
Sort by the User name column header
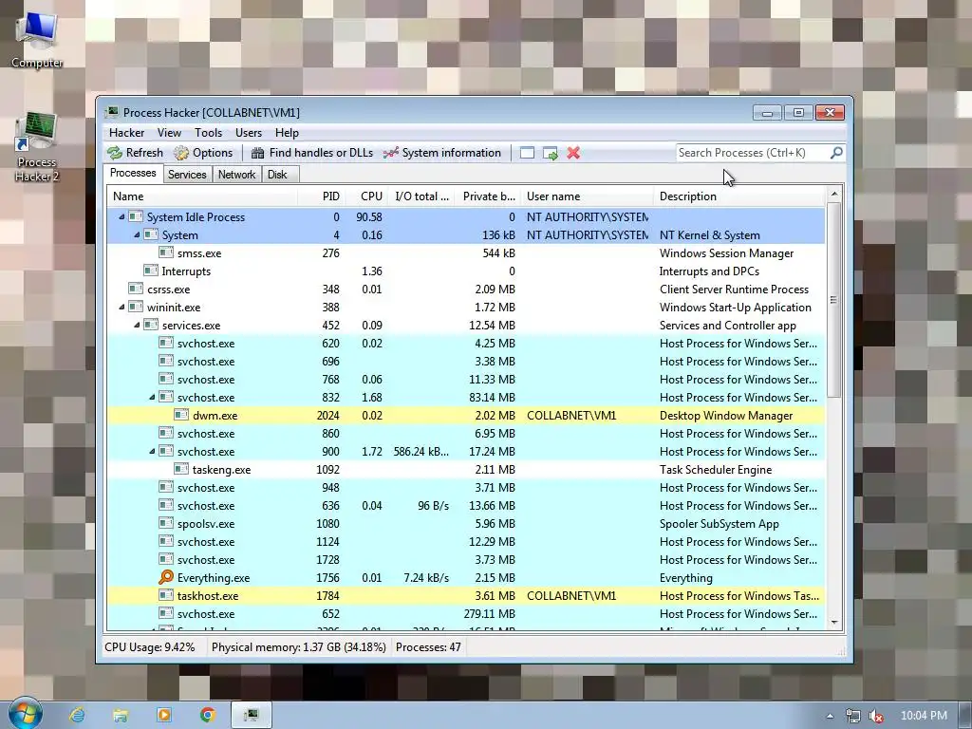click(x=588, y=196)
